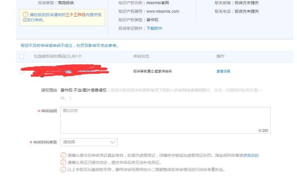Click warning icon beside 请确认提交的申诉凭证真实有效
The image size is (297, 177).
tap(63, 155)
